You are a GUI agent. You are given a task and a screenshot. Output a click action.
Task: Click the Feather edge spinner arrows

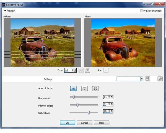[x=109, y=104]
